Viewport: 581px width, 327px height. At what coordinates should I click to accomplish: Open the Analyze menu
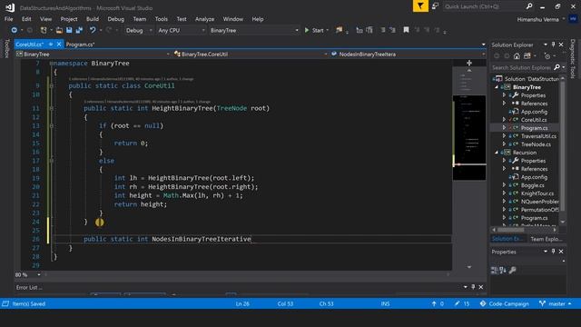tap(204, 19)
